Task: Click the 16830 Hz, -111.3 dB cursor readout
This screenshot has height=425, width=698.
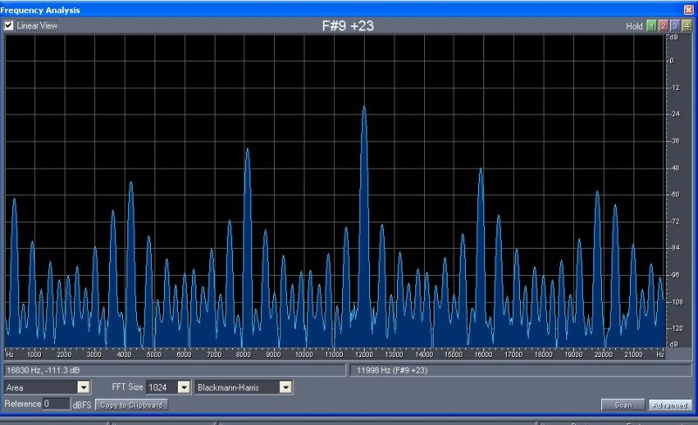Action: click(174, 370)
